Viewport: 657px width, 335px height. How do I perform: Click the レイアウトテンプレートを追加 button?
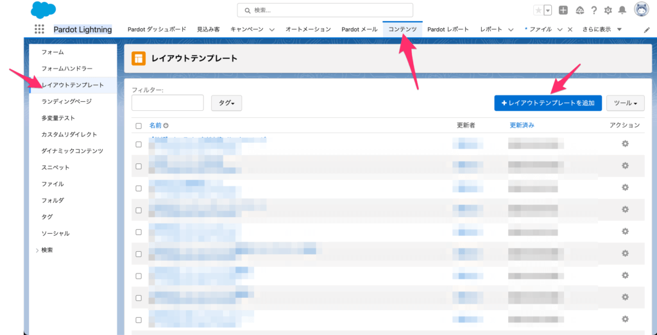pyautogui.click(x=548, y=103)
